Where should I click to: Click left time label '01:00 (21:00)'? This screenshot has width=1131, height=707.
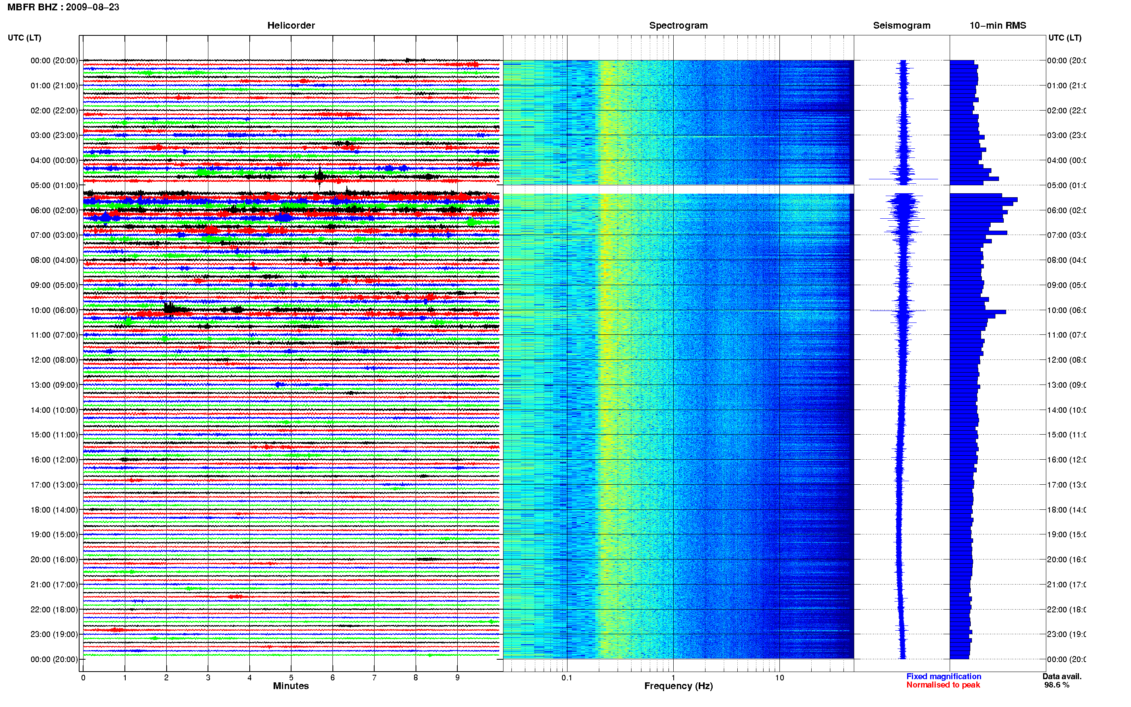coord(54,85)
